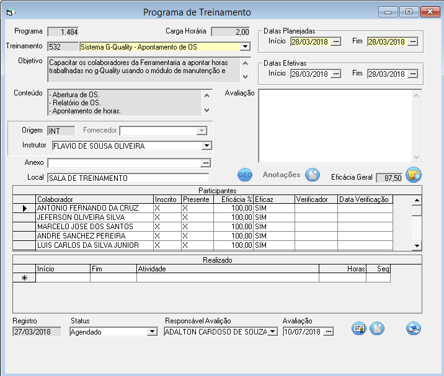Open date picker for Datas Planejadas Início

(x=336, y=42)
